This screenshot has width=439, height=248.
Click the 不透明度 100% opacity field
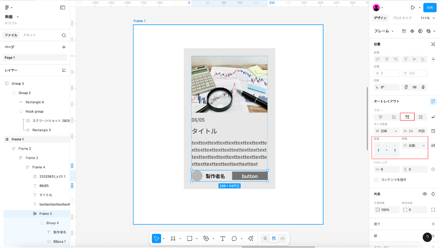click(x=386, y=210)
